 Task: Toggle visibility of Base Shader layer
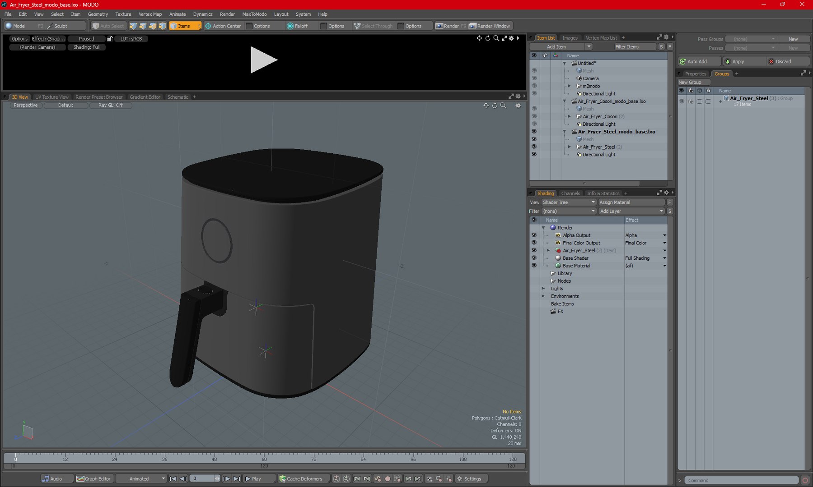(x=534, y=258)
